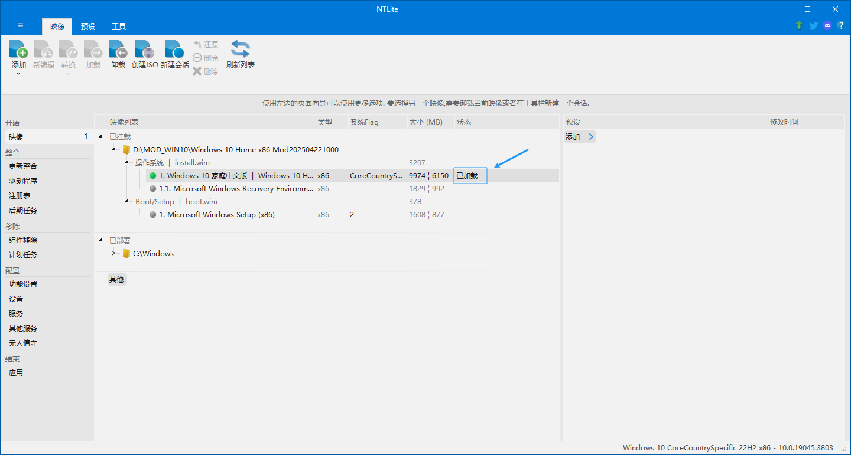
Task: Open the Discord icon link
Action: click(x=827, y=25)
